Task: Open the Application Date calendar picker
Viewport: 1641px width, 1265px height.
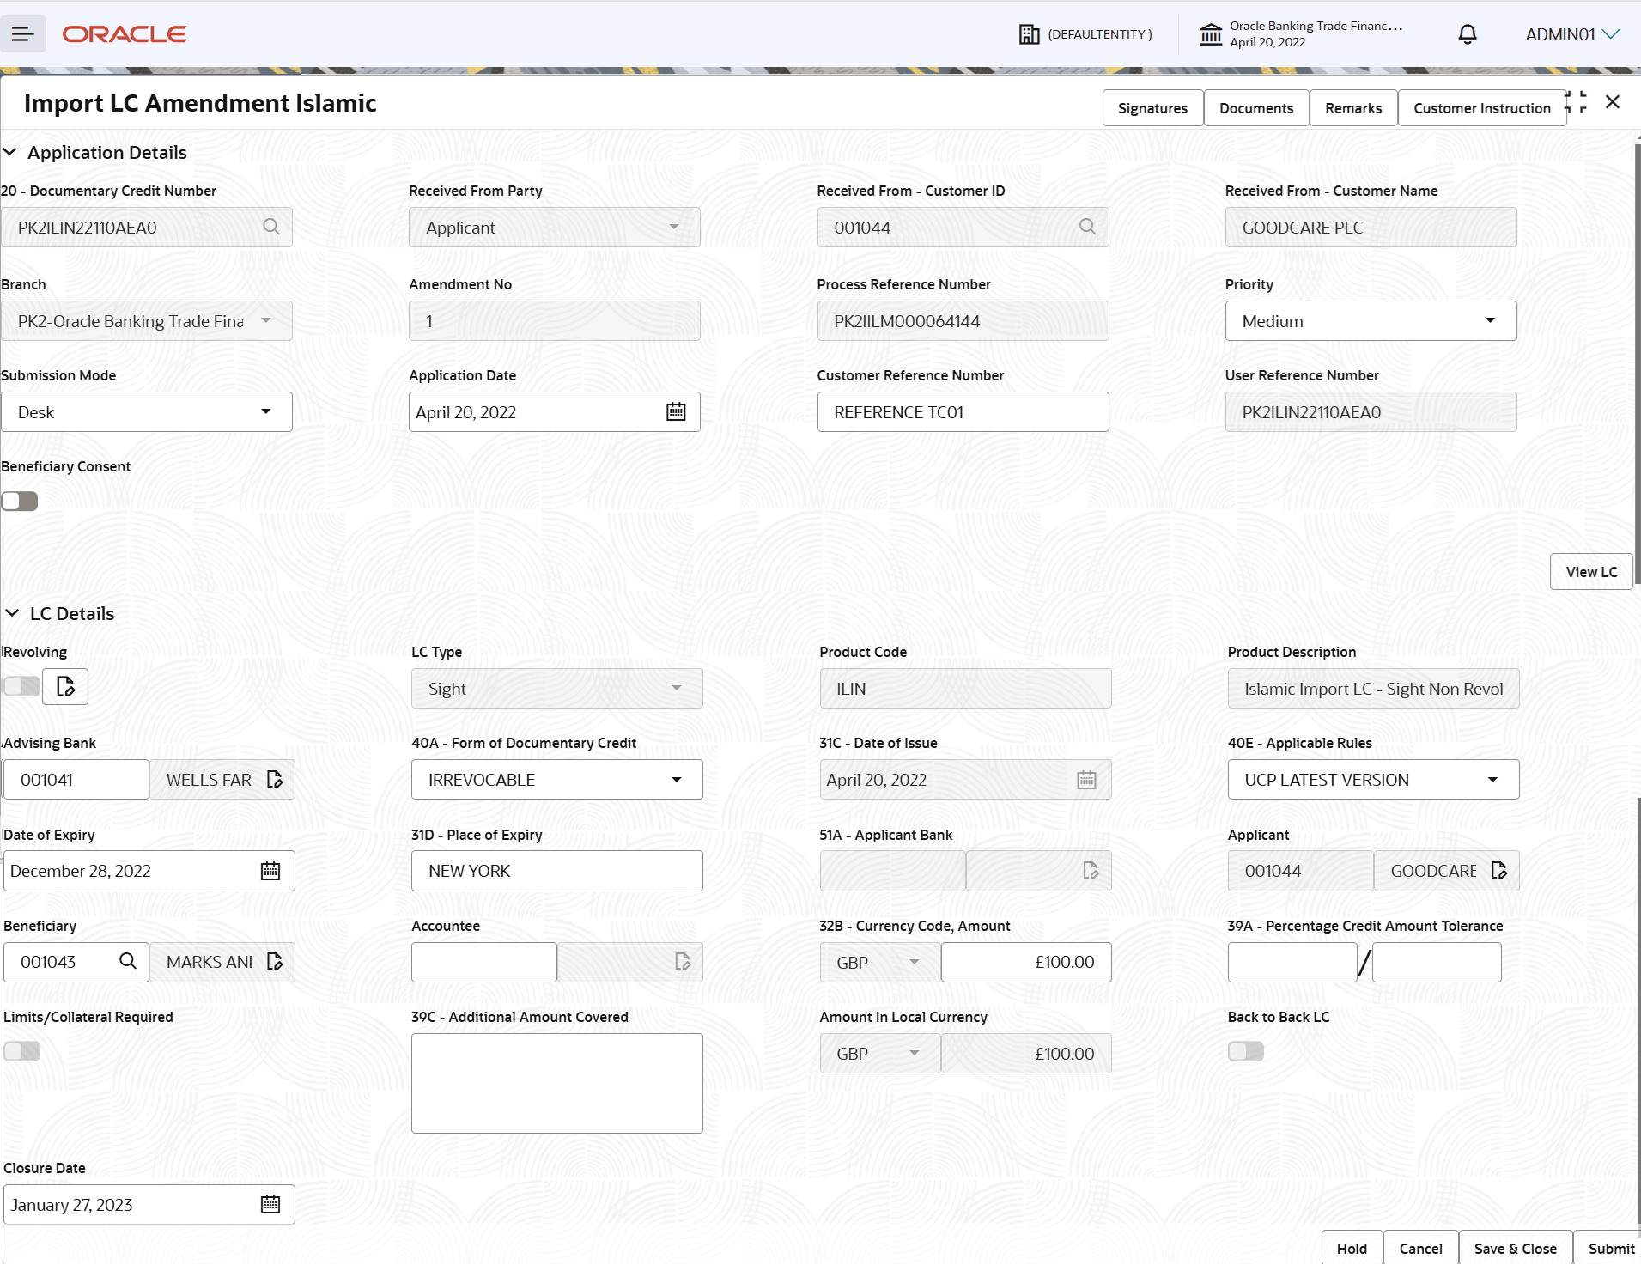Action: pyautogui.click(x=676, y=411)
